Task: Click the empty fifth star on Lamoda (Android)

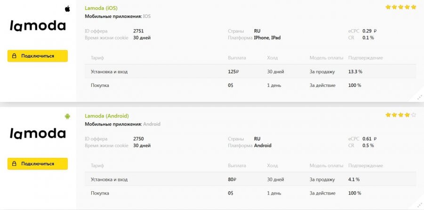Action: (x=414, y=115)
